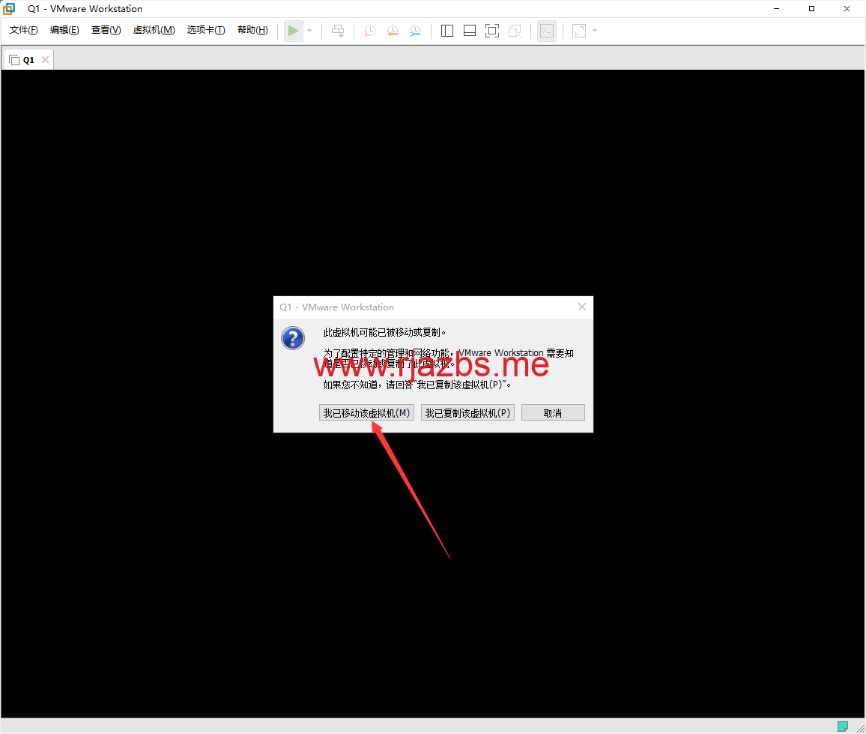The image size is (866, 734).
Task: Take a snapshot of this virtual machine
Action: 369,31
